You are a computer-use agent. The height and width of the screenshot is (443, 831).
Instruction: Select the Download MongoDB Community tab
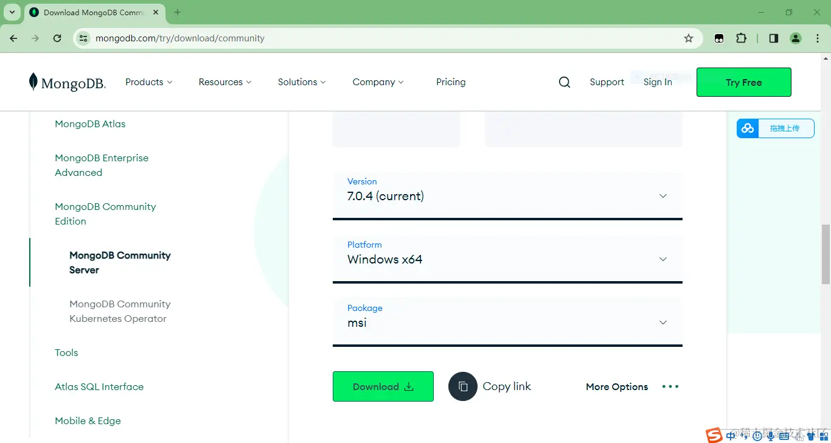click(x=94, y=12)
